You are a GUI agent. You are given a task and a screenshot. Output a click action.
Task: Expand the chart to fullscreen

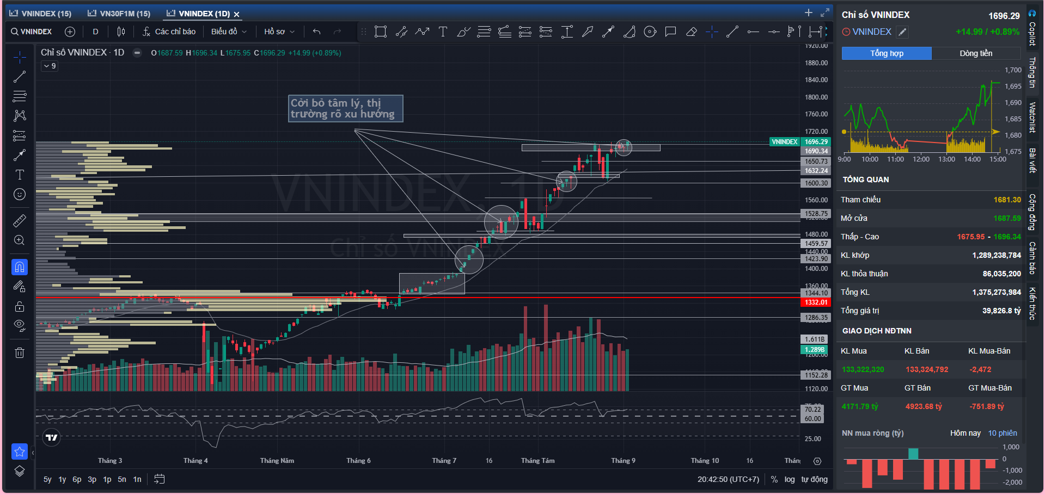(x=825, y=13)
